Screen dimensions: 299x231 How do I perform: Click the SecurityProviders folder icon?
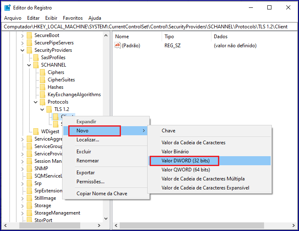click(x=29, y=50)
